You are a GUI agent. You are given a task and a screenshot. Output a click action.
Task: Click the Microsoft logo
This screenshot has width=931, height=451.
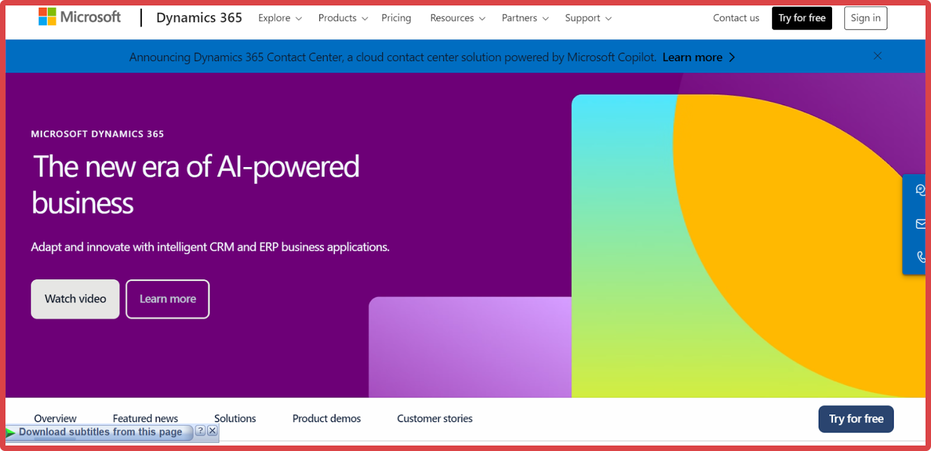(x=80, y=17)
